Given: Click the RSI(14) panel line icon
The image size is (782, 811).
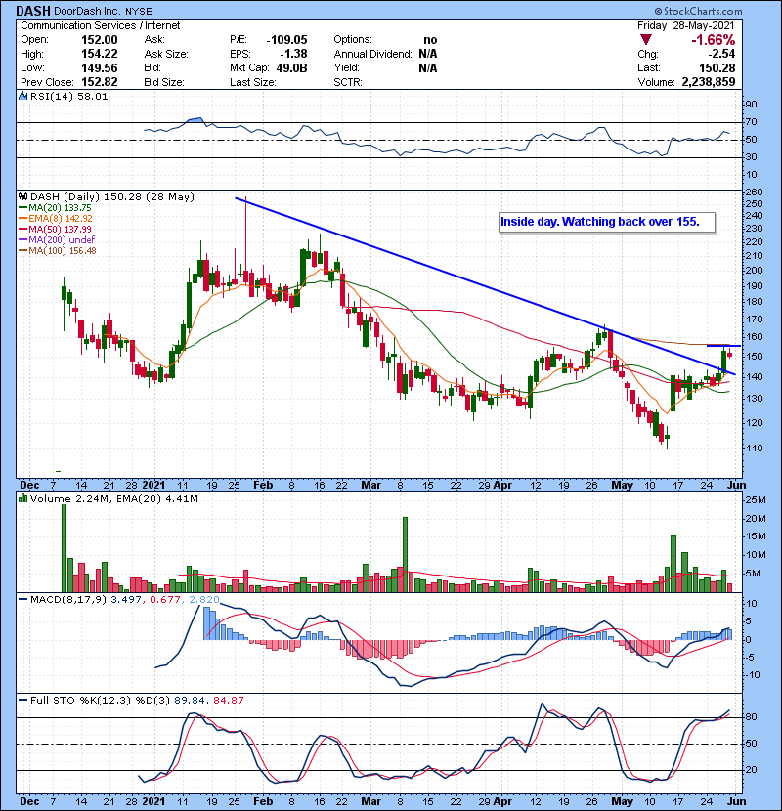Looking at the screenshot, I should pos(22,96).
